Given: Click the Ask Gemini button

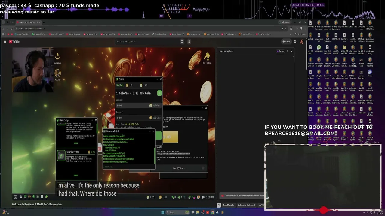Looking at the screenshot, I should tap(284, 22).
